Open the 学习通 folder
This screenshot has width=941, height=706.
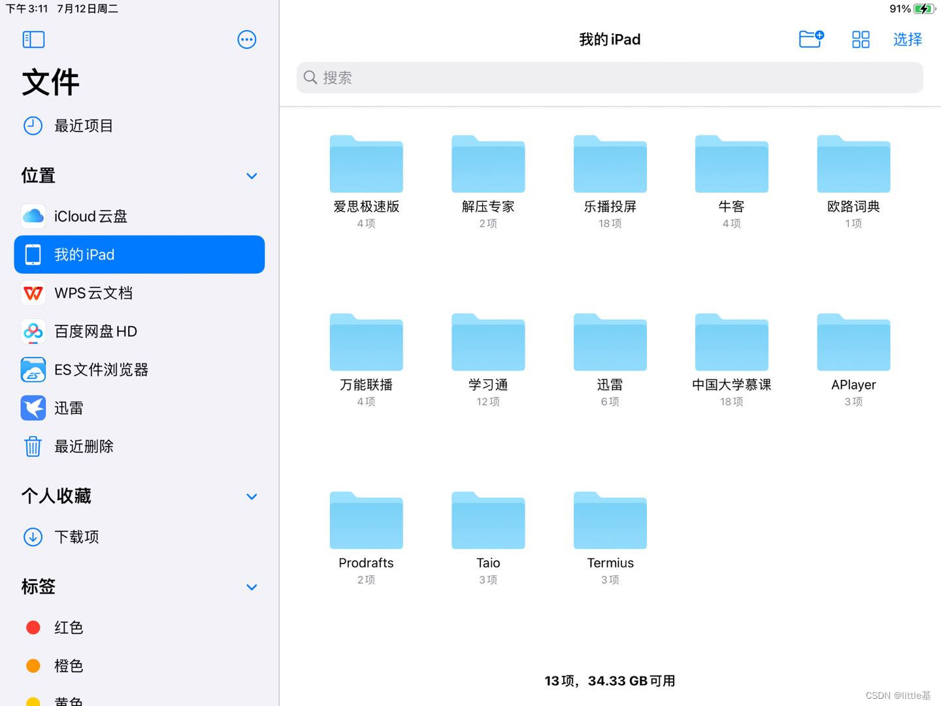(488, 343)
